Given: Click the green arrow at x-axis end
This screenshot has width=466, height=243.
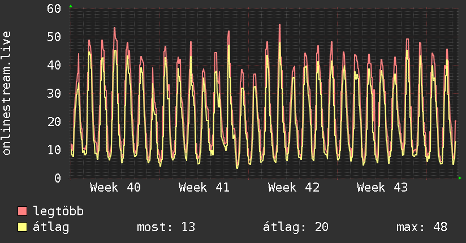Looking at the screenshot, I should (460, 178).
